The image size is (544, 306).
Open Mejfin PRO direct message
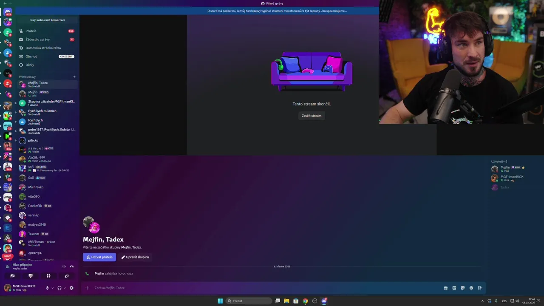point(47,93)
